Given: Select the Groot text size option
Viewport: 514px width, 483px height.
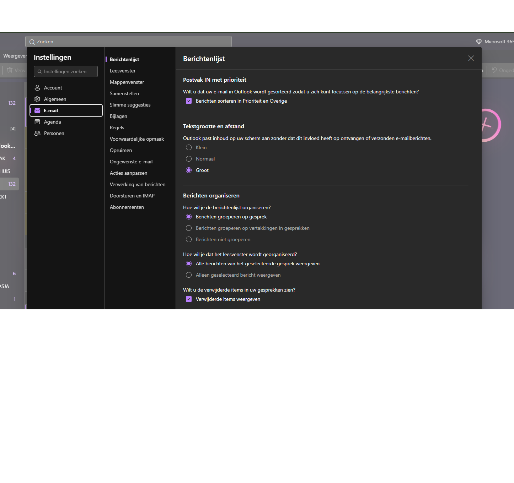Looking at the screenshot, I should click(x=189, y=170).
